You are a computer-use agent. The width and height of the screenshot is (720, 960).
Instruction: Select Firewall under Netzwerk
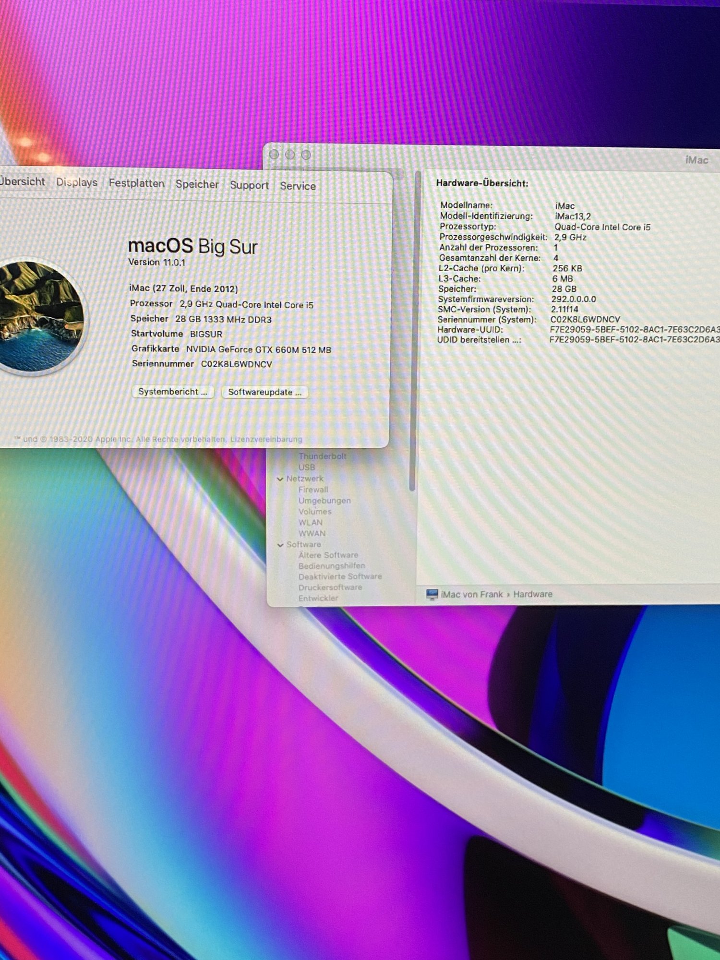(x=313, y=490)
